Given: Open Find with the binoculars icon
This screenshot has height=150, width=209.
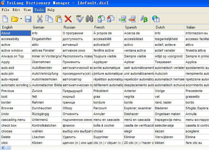Looking at the screenshot, I should pyautogui.click(x=89, y=19).
